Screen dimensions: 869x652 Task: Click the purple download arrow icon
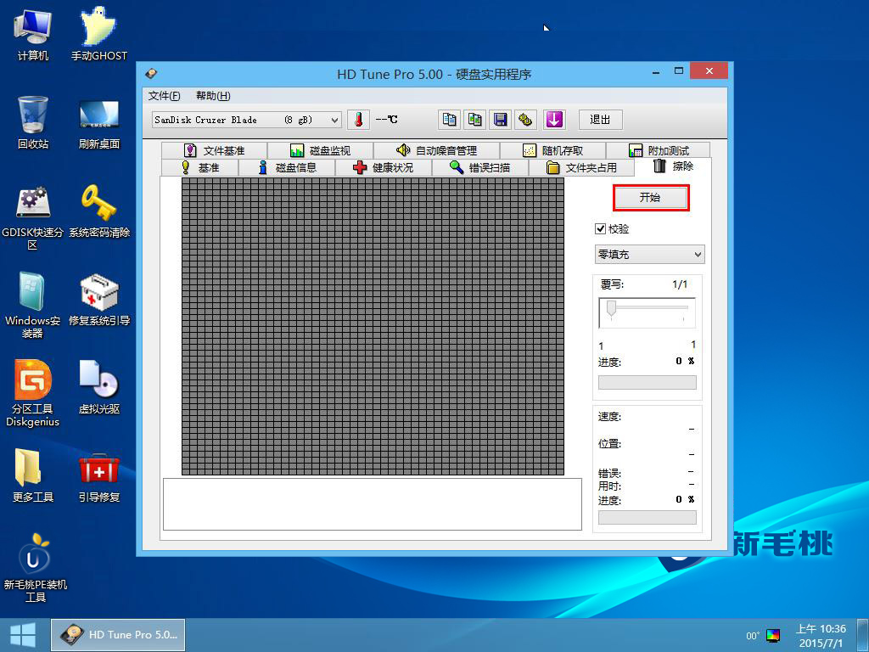[554, 120]
